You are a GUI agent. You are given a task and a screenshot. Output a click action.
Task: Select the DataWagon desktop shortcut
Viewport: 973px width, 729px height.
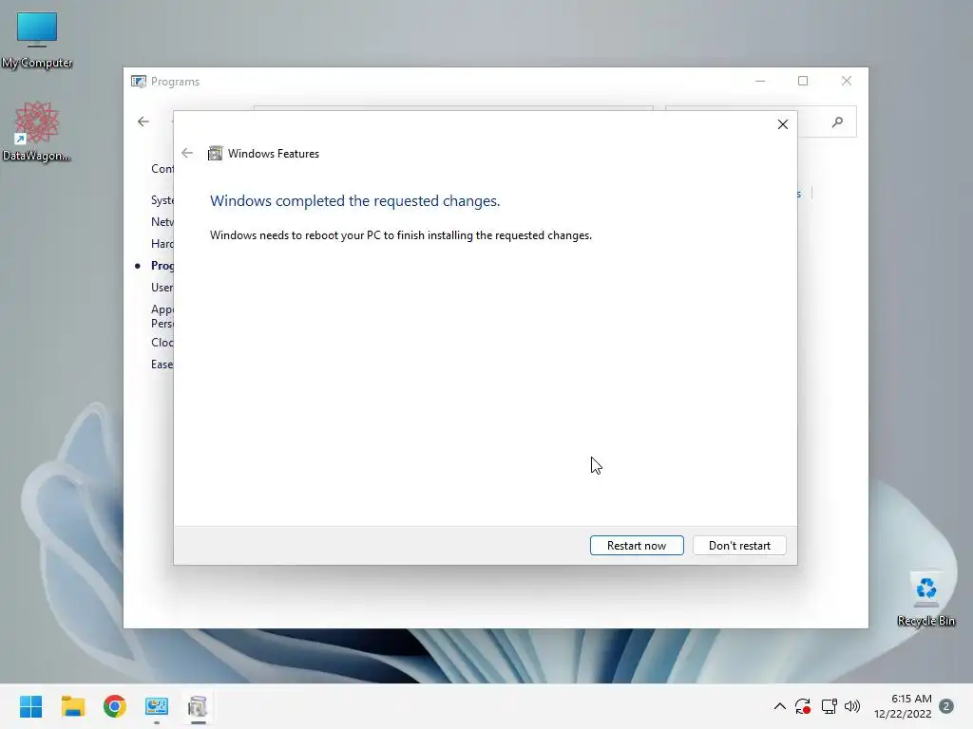[x=37, y=131]
